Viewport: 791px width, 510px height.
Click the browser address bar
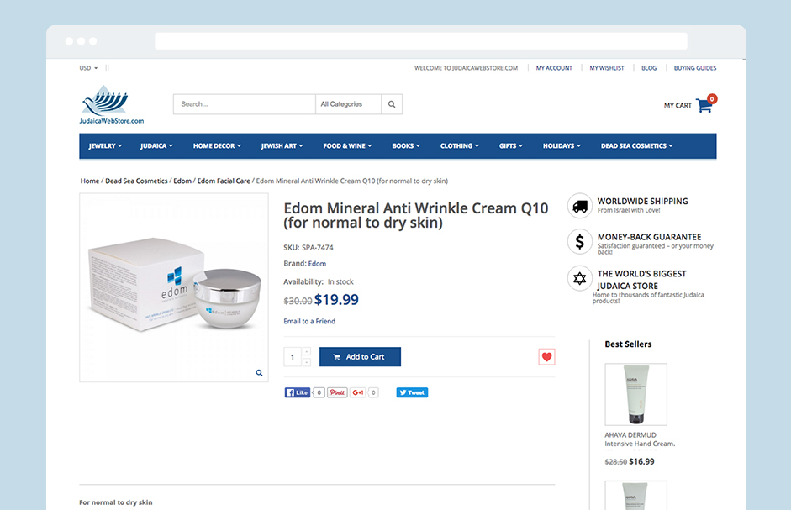pos(421,41)
